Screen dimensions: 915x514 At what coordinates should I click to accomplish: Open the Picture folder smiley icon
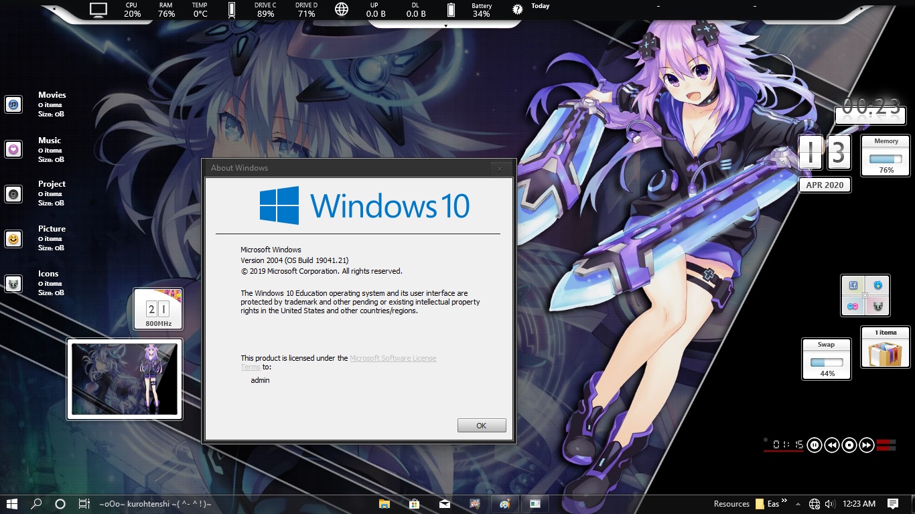(x=13, y=238)
